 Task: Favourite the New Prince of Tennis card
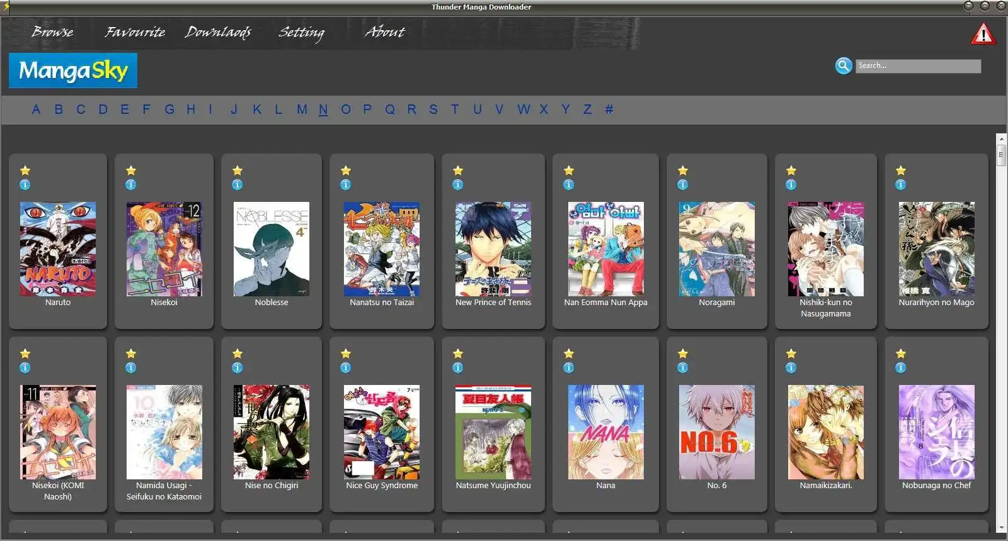click(458, 170)
